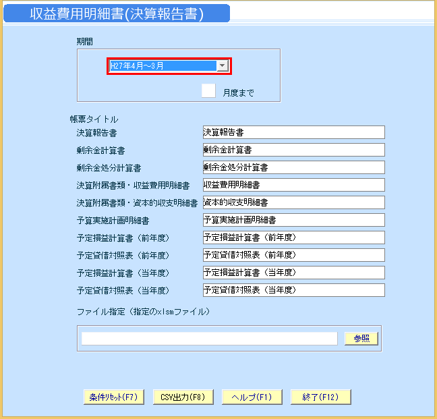Click the ファイル指定（指定のxlsmファイル） label
Screen dimensions: 437x419
[x=143, y=312]
